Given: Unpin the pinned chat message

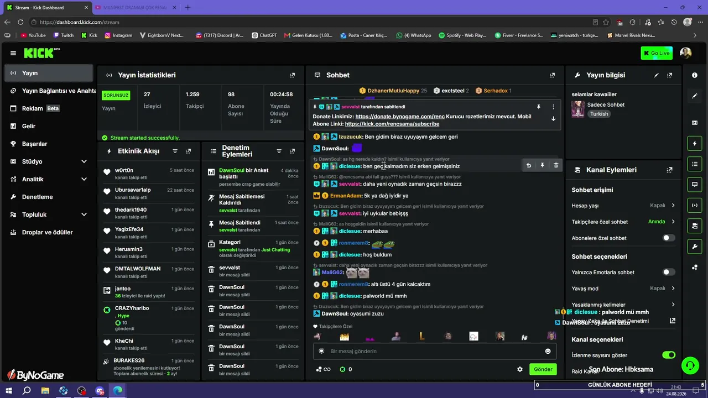Looking at the screenshot, I should (538, 107).
